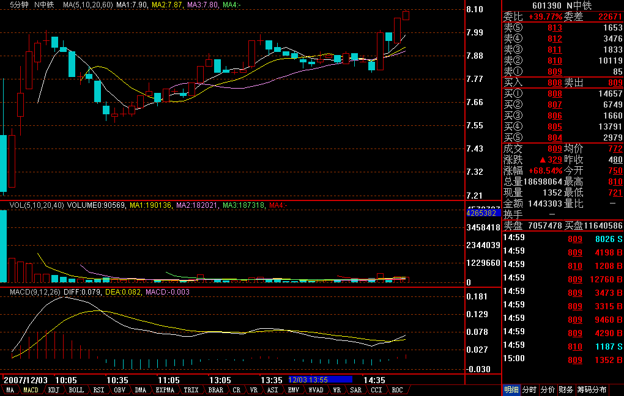
Task: Switch to the EXPMA indicator tab
Action: tap(165, 390)
